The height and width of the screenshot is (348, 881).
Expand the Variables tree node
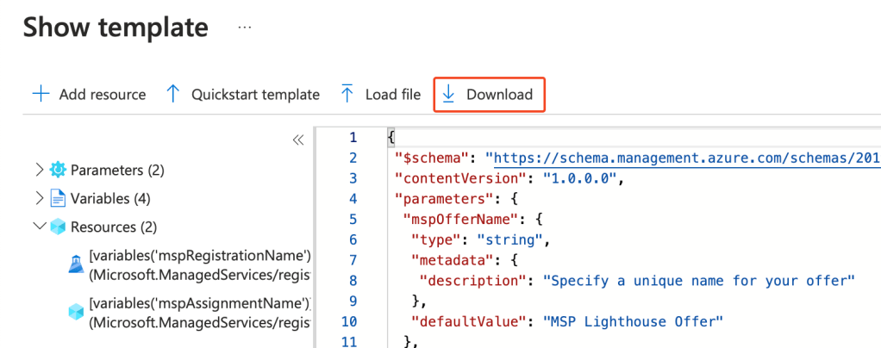tap(39, 198)
